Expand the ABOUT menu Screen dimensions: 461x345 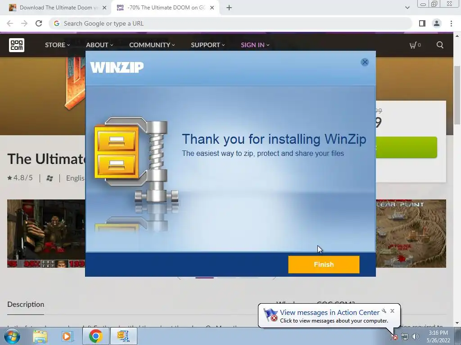pyautogui.click(x=99, y=45)
